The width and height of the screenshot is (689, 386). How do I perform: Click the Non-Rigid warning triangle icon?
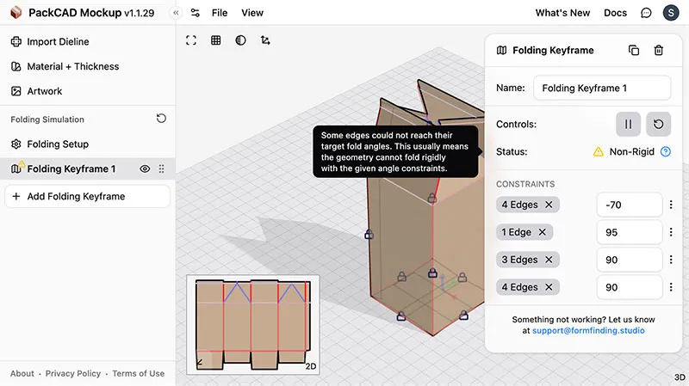tap(598, 152)
